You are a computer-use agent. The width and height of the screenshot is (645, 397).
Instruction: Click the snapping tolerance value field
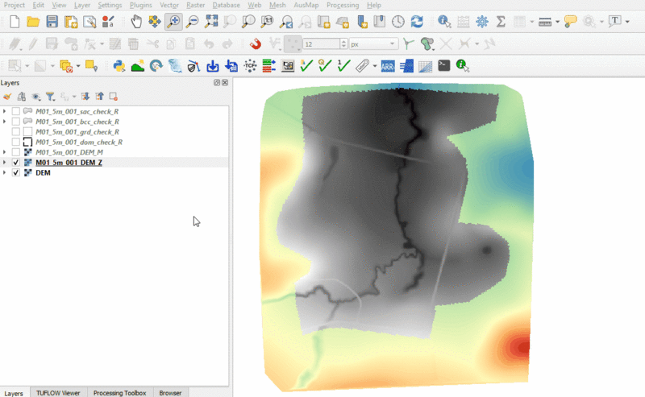click(320, 43)
